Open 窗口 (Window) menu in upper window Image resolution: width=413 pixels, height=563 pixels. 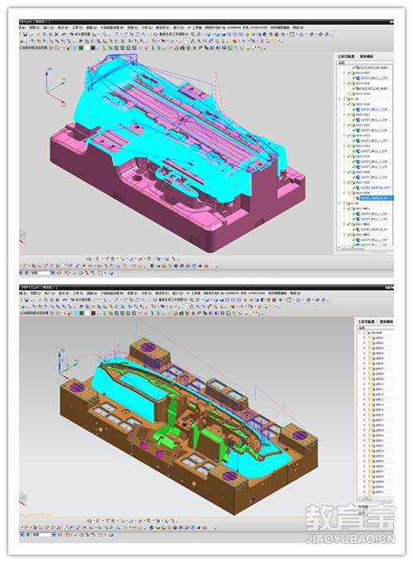coord(179,27)
